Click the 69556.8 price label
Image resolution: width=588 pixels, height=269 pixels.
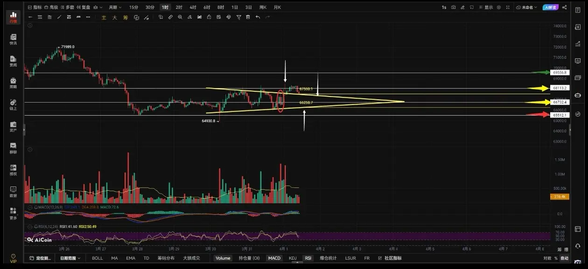(560, 73)
